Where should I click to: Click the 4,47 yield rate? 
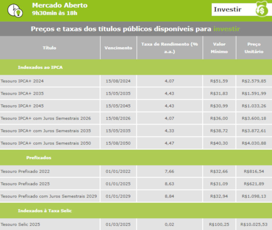click(169, 143)
